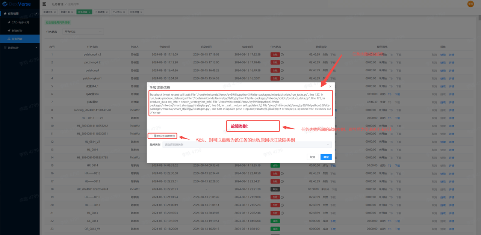Click the user avatar in top-right corner

point(470,4)
